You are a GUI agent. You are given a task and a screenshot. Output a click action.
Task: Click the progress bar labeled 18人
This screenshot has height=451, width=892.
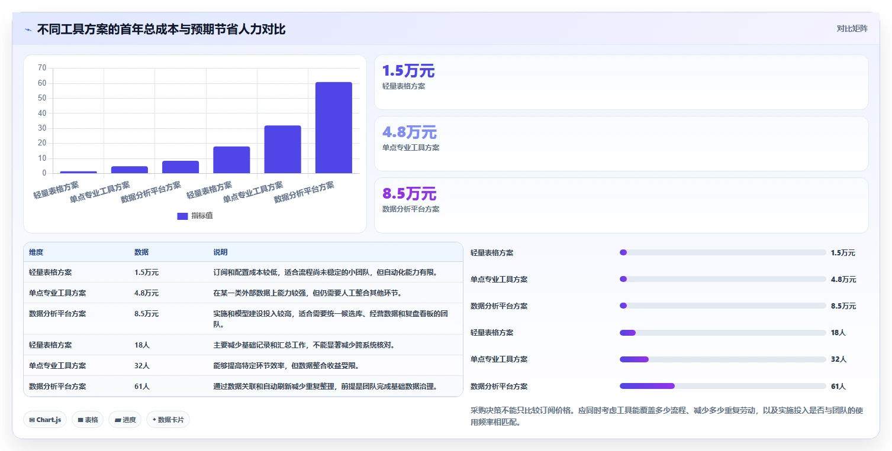pyautogui.click(x=723, y=333)
